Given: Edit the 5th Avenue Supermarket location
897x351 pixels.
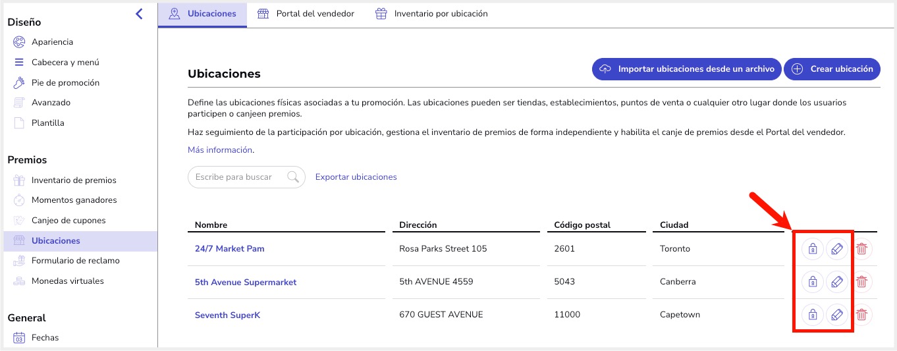Looking at the screenshot, I should (x=837, y=282).
